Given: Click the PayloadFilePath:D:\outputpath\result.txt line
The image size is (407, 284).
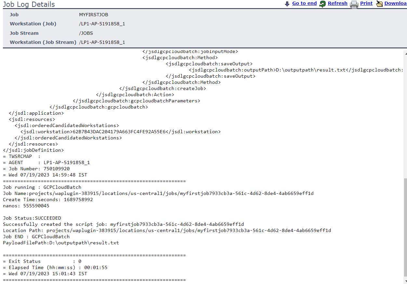Looking at the screenshot, I should pos(61,243).
